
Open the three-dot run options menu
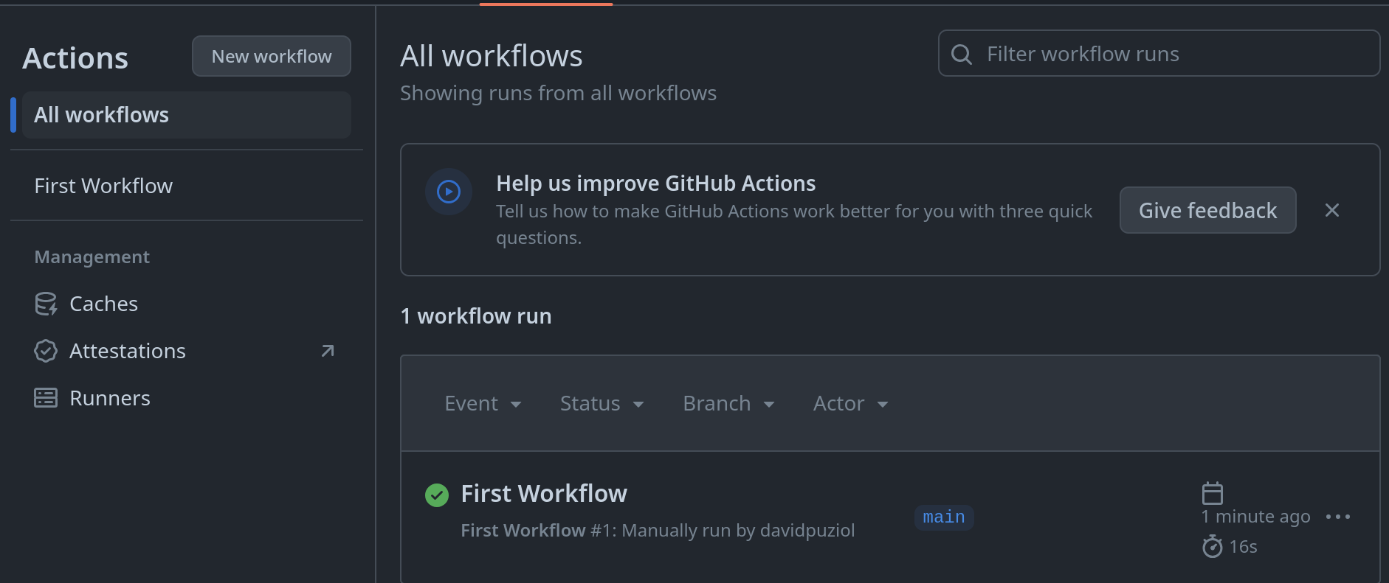coord(1337,517)
